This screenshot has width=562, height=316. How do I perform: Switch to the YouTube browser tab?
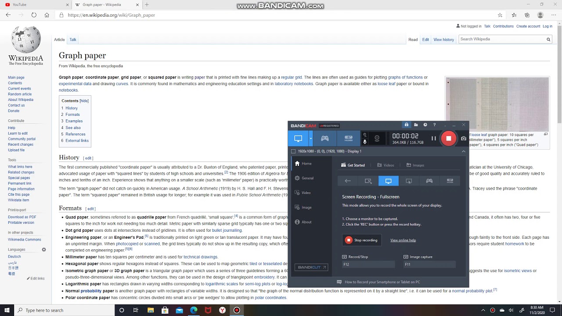click(36, 4)
